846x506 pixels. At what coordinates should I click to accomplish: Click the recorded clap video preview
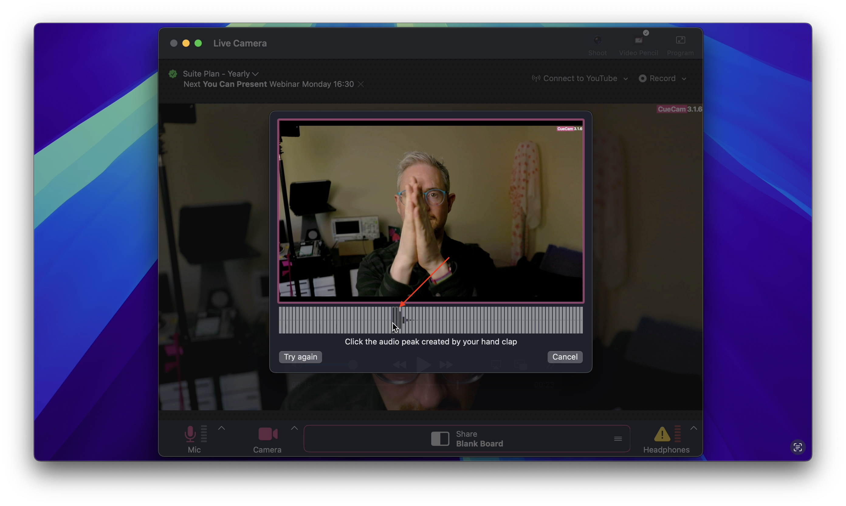[431, 211]
